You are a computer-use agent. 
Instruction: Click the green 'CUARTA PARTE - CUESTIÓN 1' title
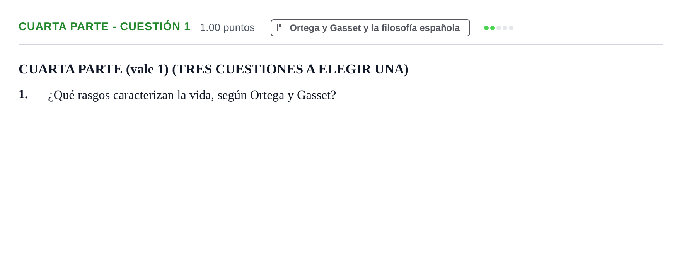point(104,26)
